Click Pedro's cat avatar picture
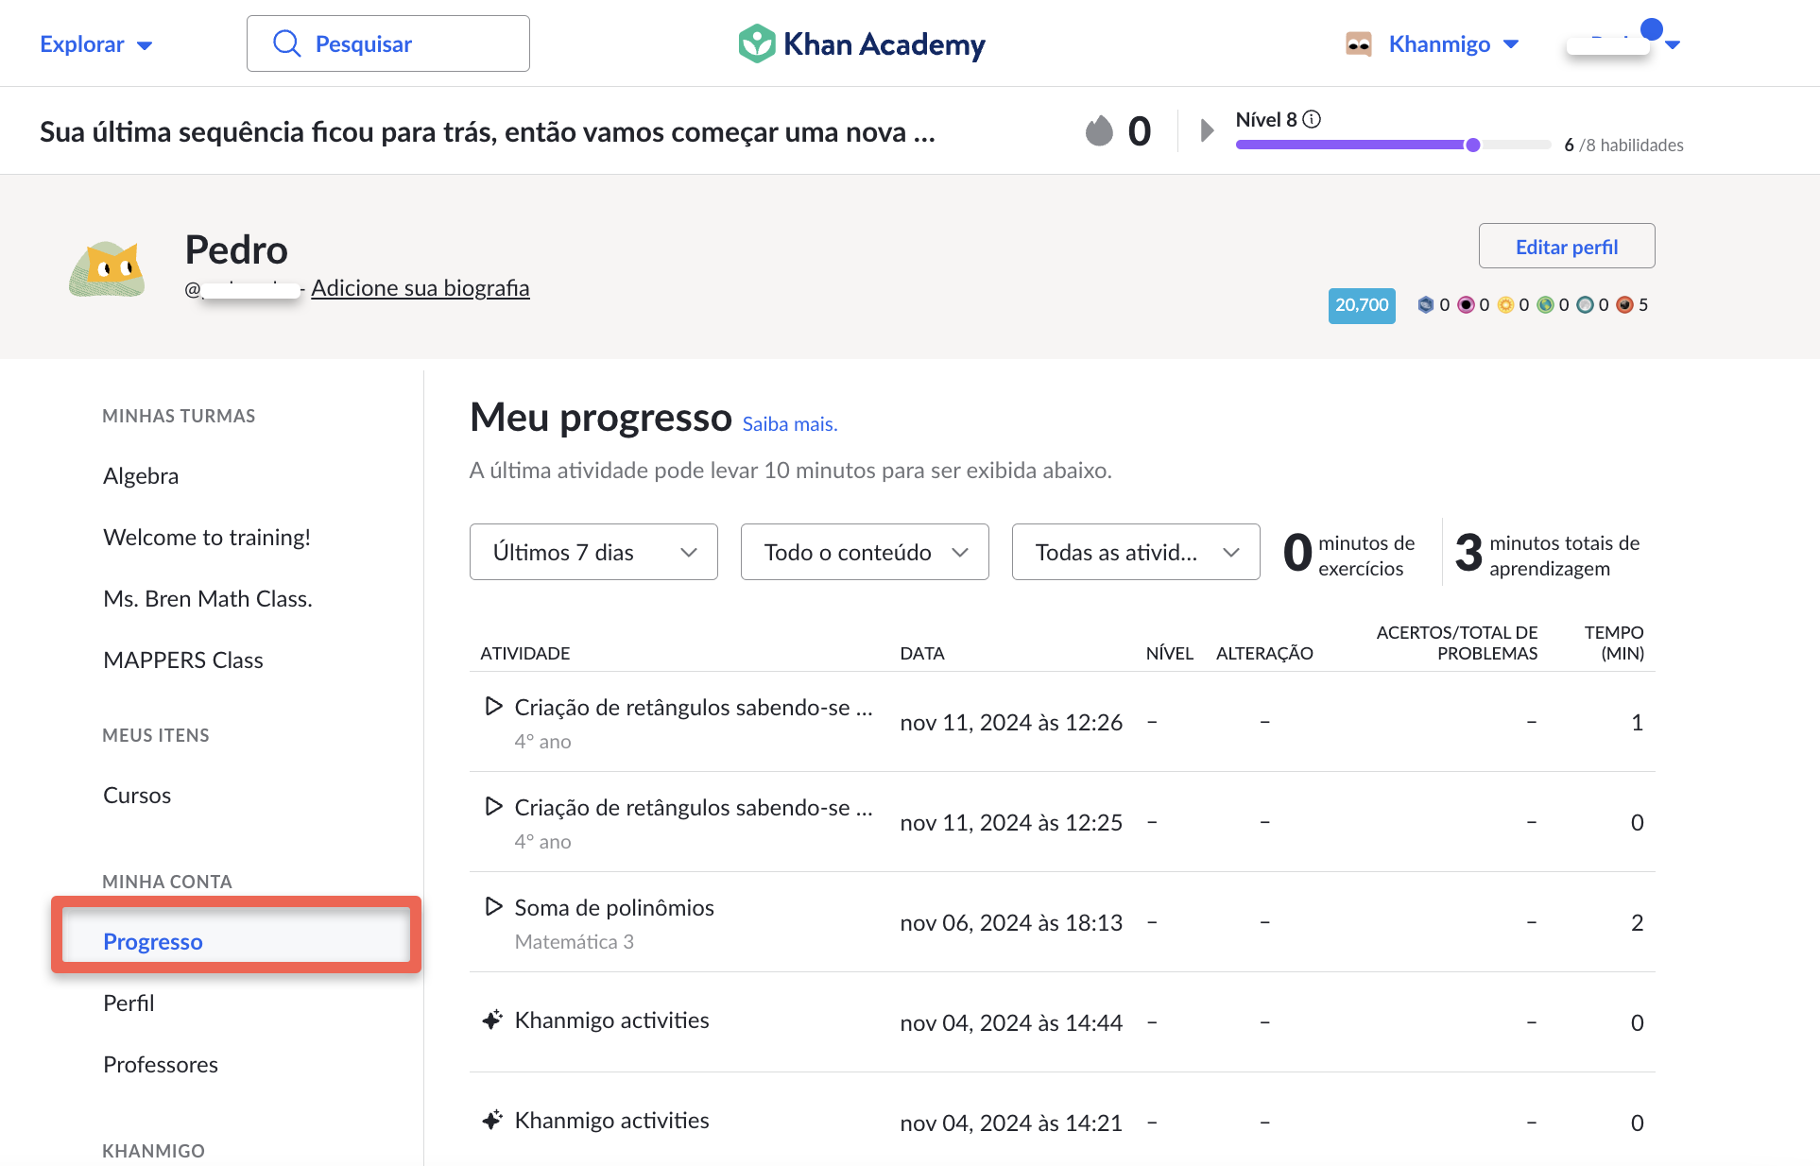The height and width of the screenshot is (1166, 1820). pos(107,268)
